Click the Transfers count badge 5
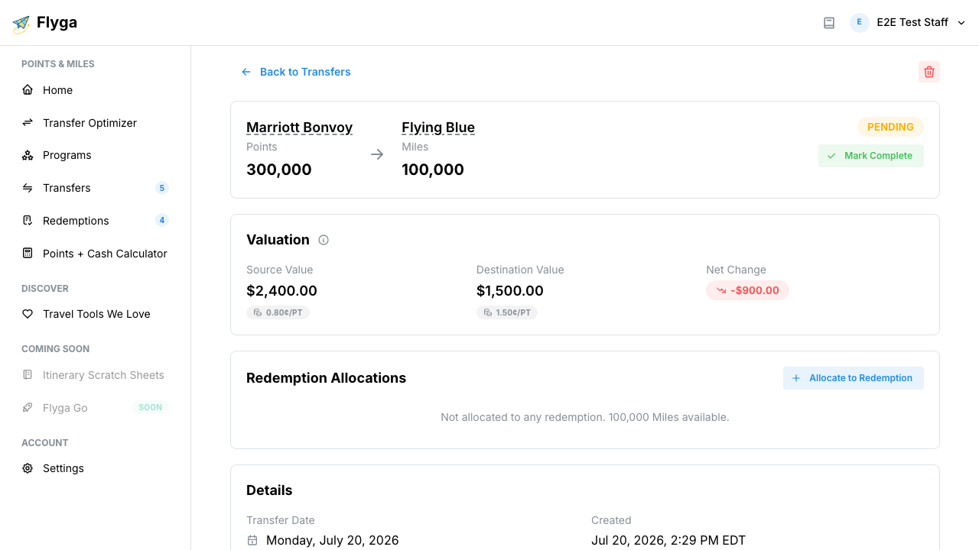Image resolution: width=979 pixels, height=550 pixels. (x=161, y=188)
